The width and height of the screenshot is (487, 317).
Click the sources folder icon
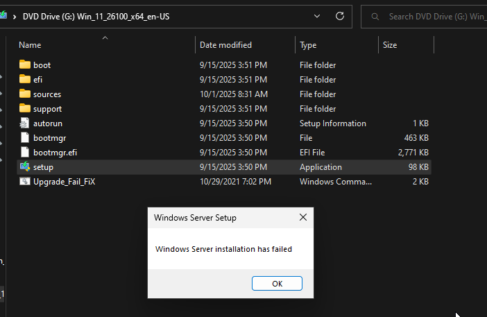(x=25, y=94)
